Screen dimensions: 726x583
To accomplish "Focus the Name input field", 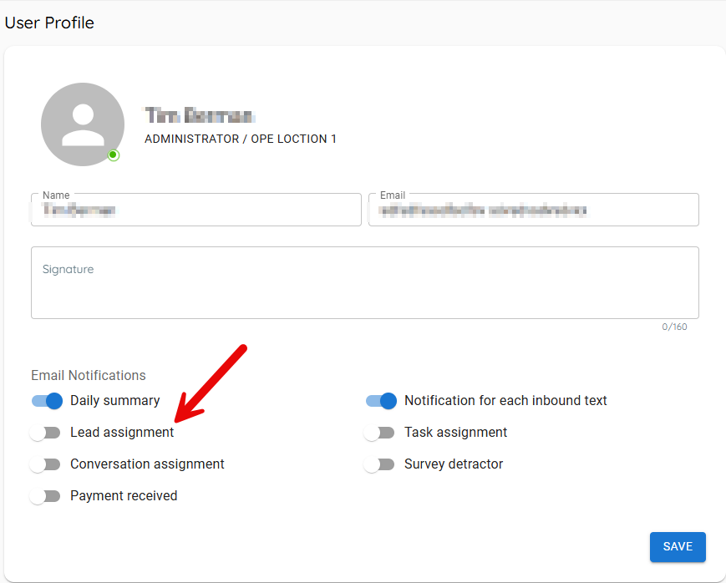I will pos(195,210).
